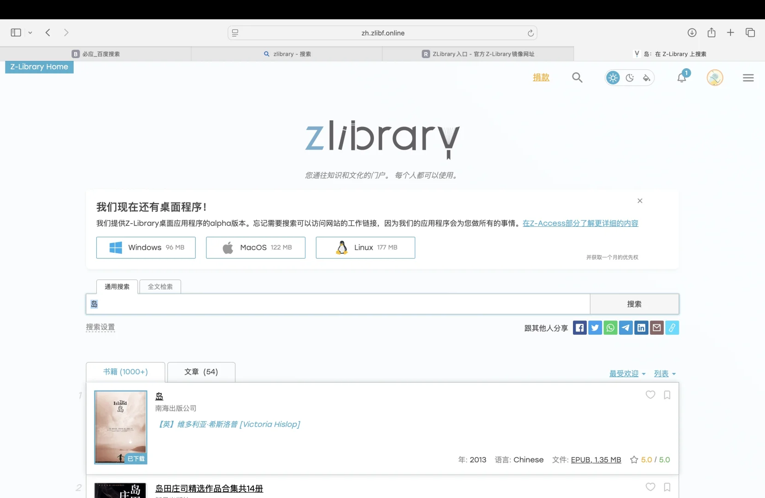Open the 捐款 donation link
Viewport: 765px width, 498px height.
pyautogui.click(x=541, y=77)
